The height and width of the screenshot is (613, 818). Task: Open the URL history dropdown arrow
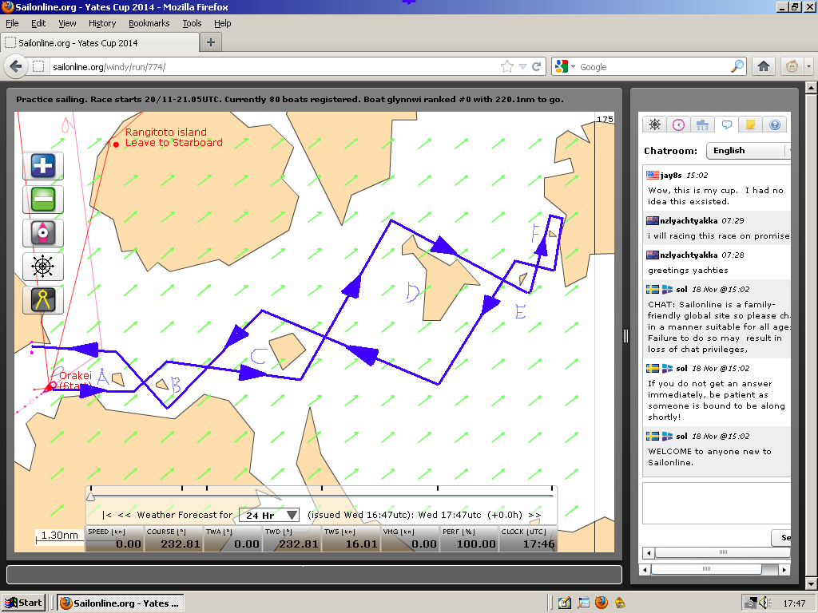coord(522,67)
